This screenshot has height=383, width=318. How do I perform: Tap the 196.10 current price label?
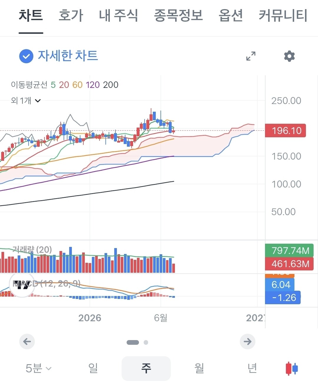[x=285, y=131]
